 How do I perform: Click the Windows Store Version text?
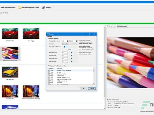click(x=147, y=111)
